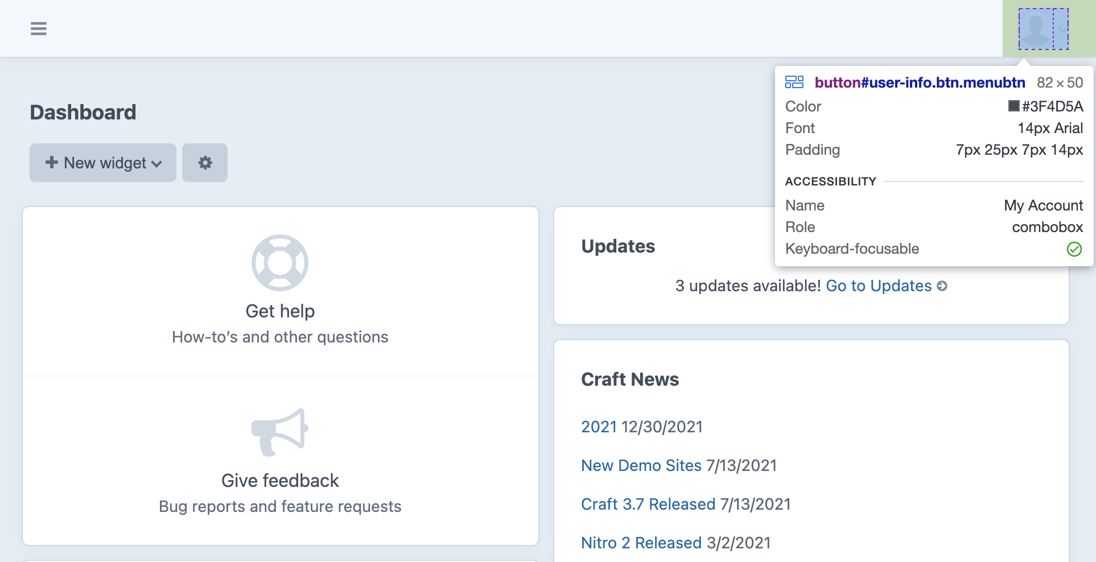Open the New Demo Sites article
This screenshot has width=1096, height=562.
[x=641, y=465]
